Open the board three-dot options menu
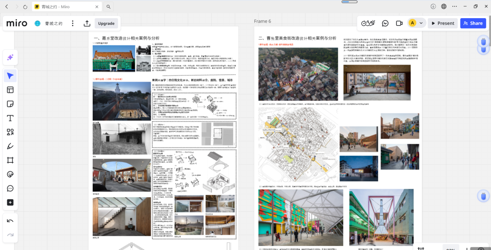Screen dimensions: 491x250 (x=72, y=23)
